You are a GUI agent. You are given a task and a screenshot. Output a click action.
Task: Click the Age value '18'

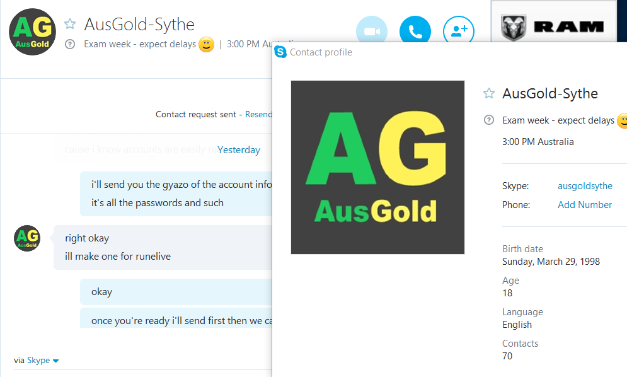click(x=507, y=293)
